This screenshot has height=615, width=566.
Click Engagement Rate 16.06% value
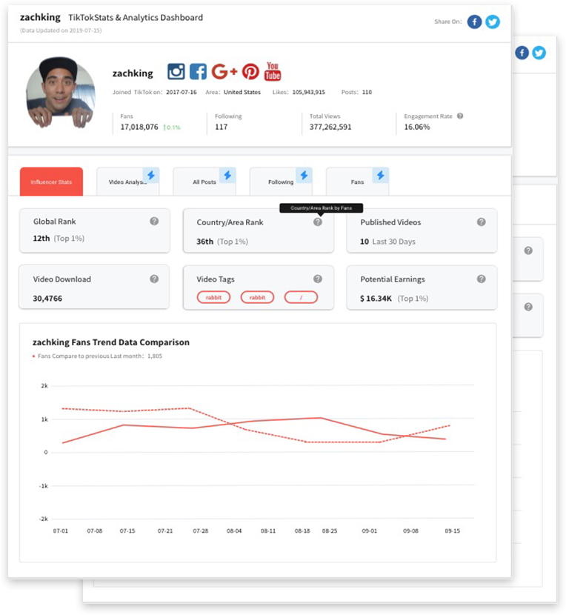417,127
